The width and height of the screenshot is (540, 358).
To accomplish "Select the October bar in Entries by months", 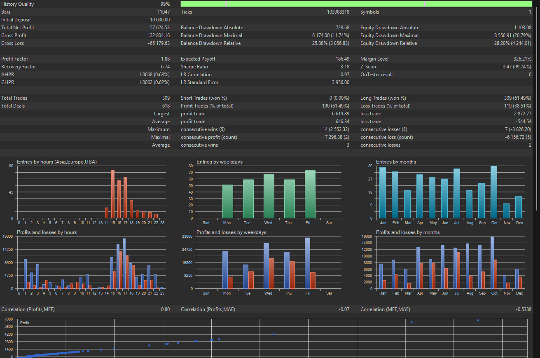I will click(x=494, y=192).
